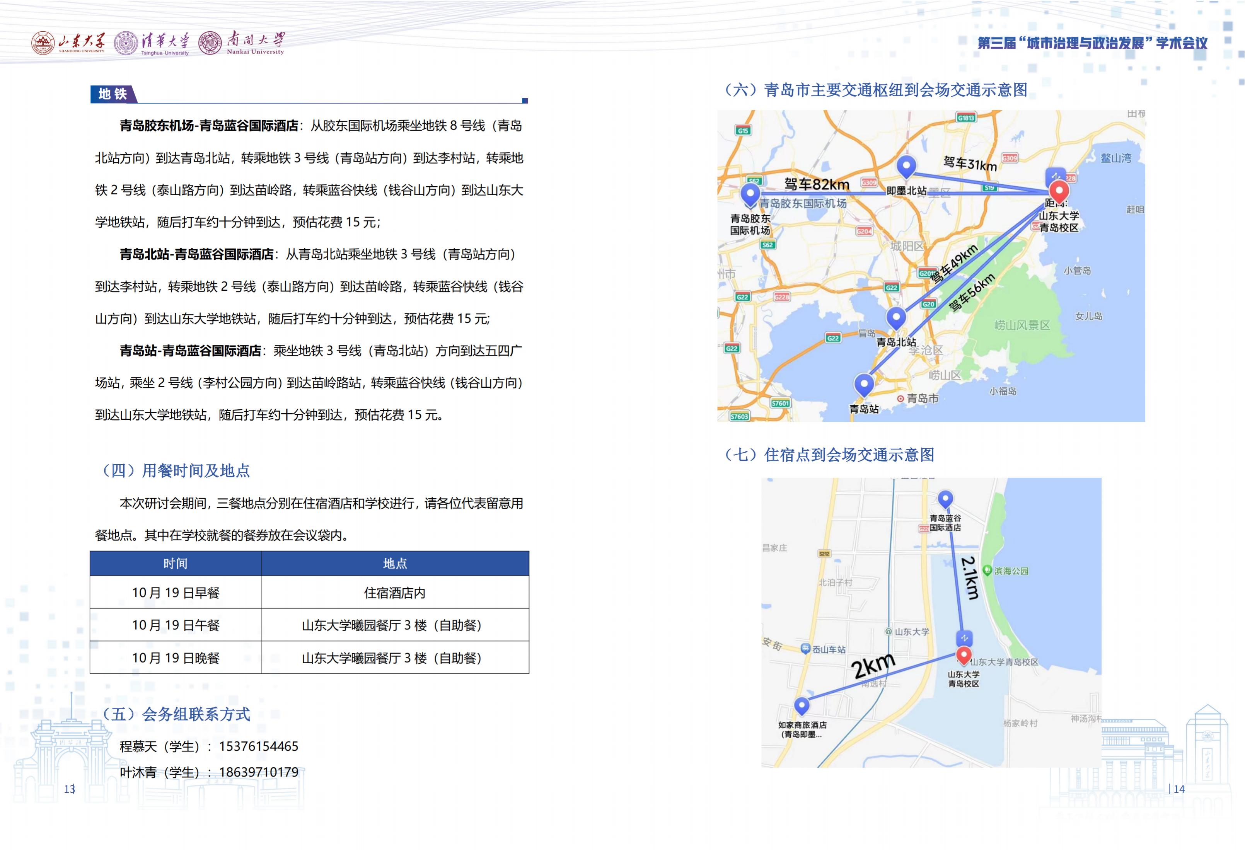Click the Shandong University logo
Viewport: 1245px width, 850px height.
click(x=68, y=43)
